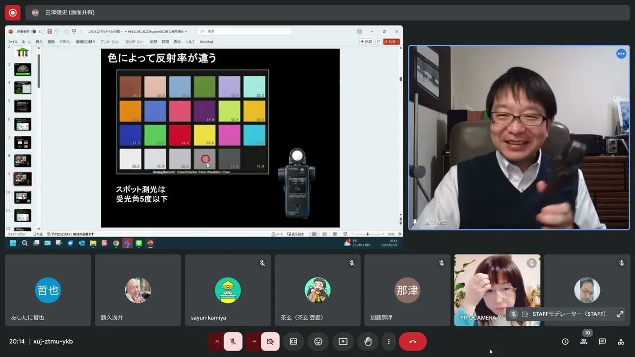Unmute your microphone
635x357 pixels.
point(233,342)
